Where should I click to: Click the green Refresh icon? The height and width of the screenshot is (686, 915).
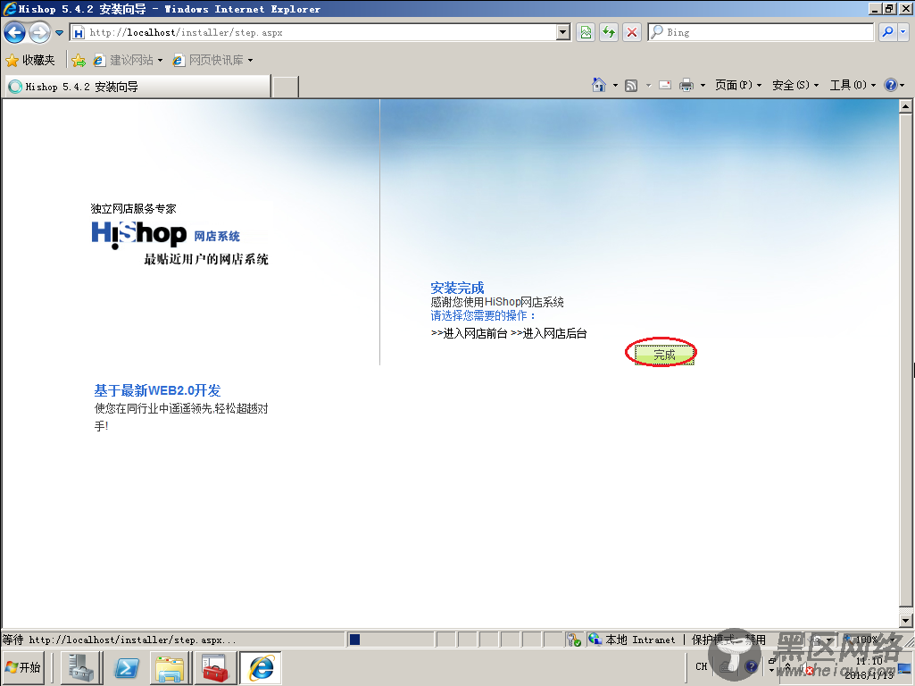pyautogui.click(x=609, y=33)
